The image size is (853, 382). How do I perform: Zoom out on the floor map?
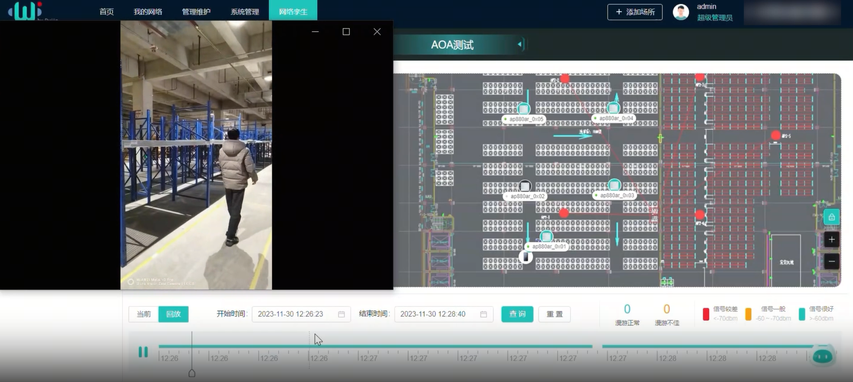pos(831,261)
